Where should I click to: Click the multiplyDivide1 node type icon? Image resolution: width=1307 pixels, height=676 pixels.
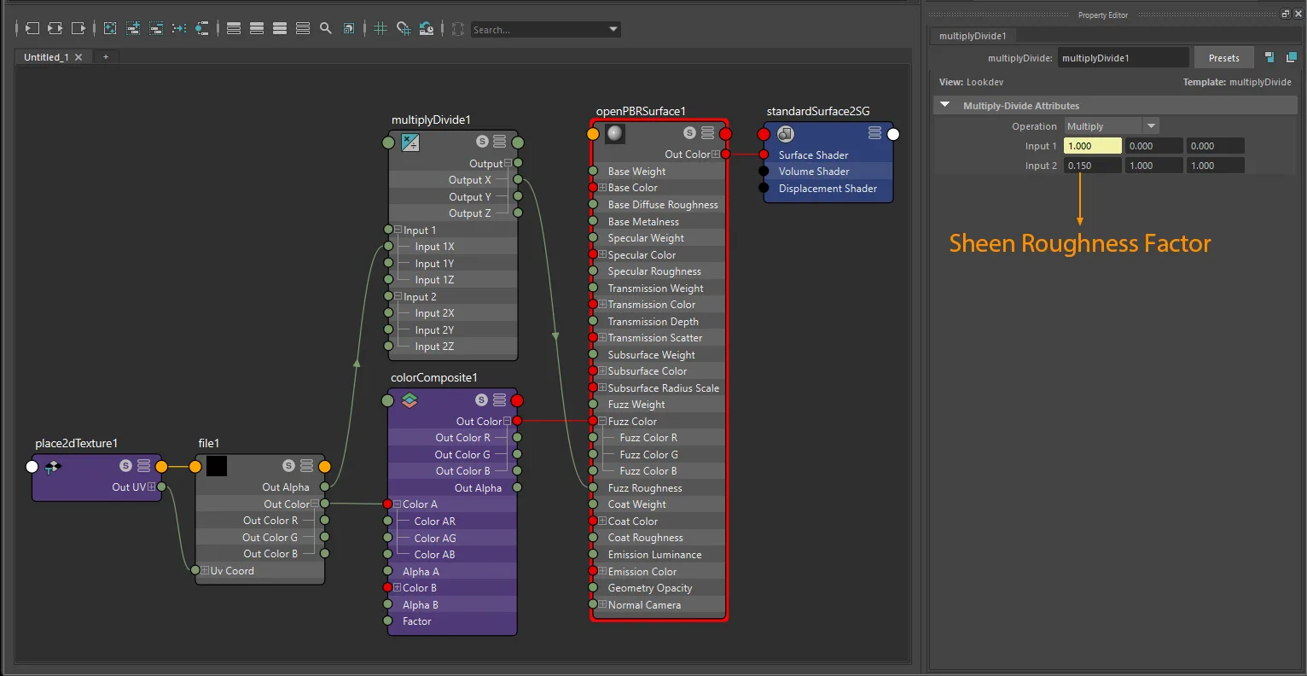click(410, 142)
